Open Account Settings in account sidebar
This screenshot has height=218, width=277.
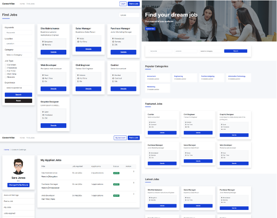coord(18,195)
